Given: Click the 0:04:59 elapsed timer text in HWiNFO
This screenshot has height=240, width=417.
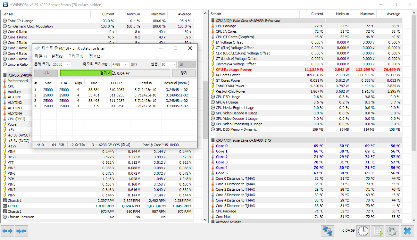Looking at the screenshot, I should tap(348, 230).
